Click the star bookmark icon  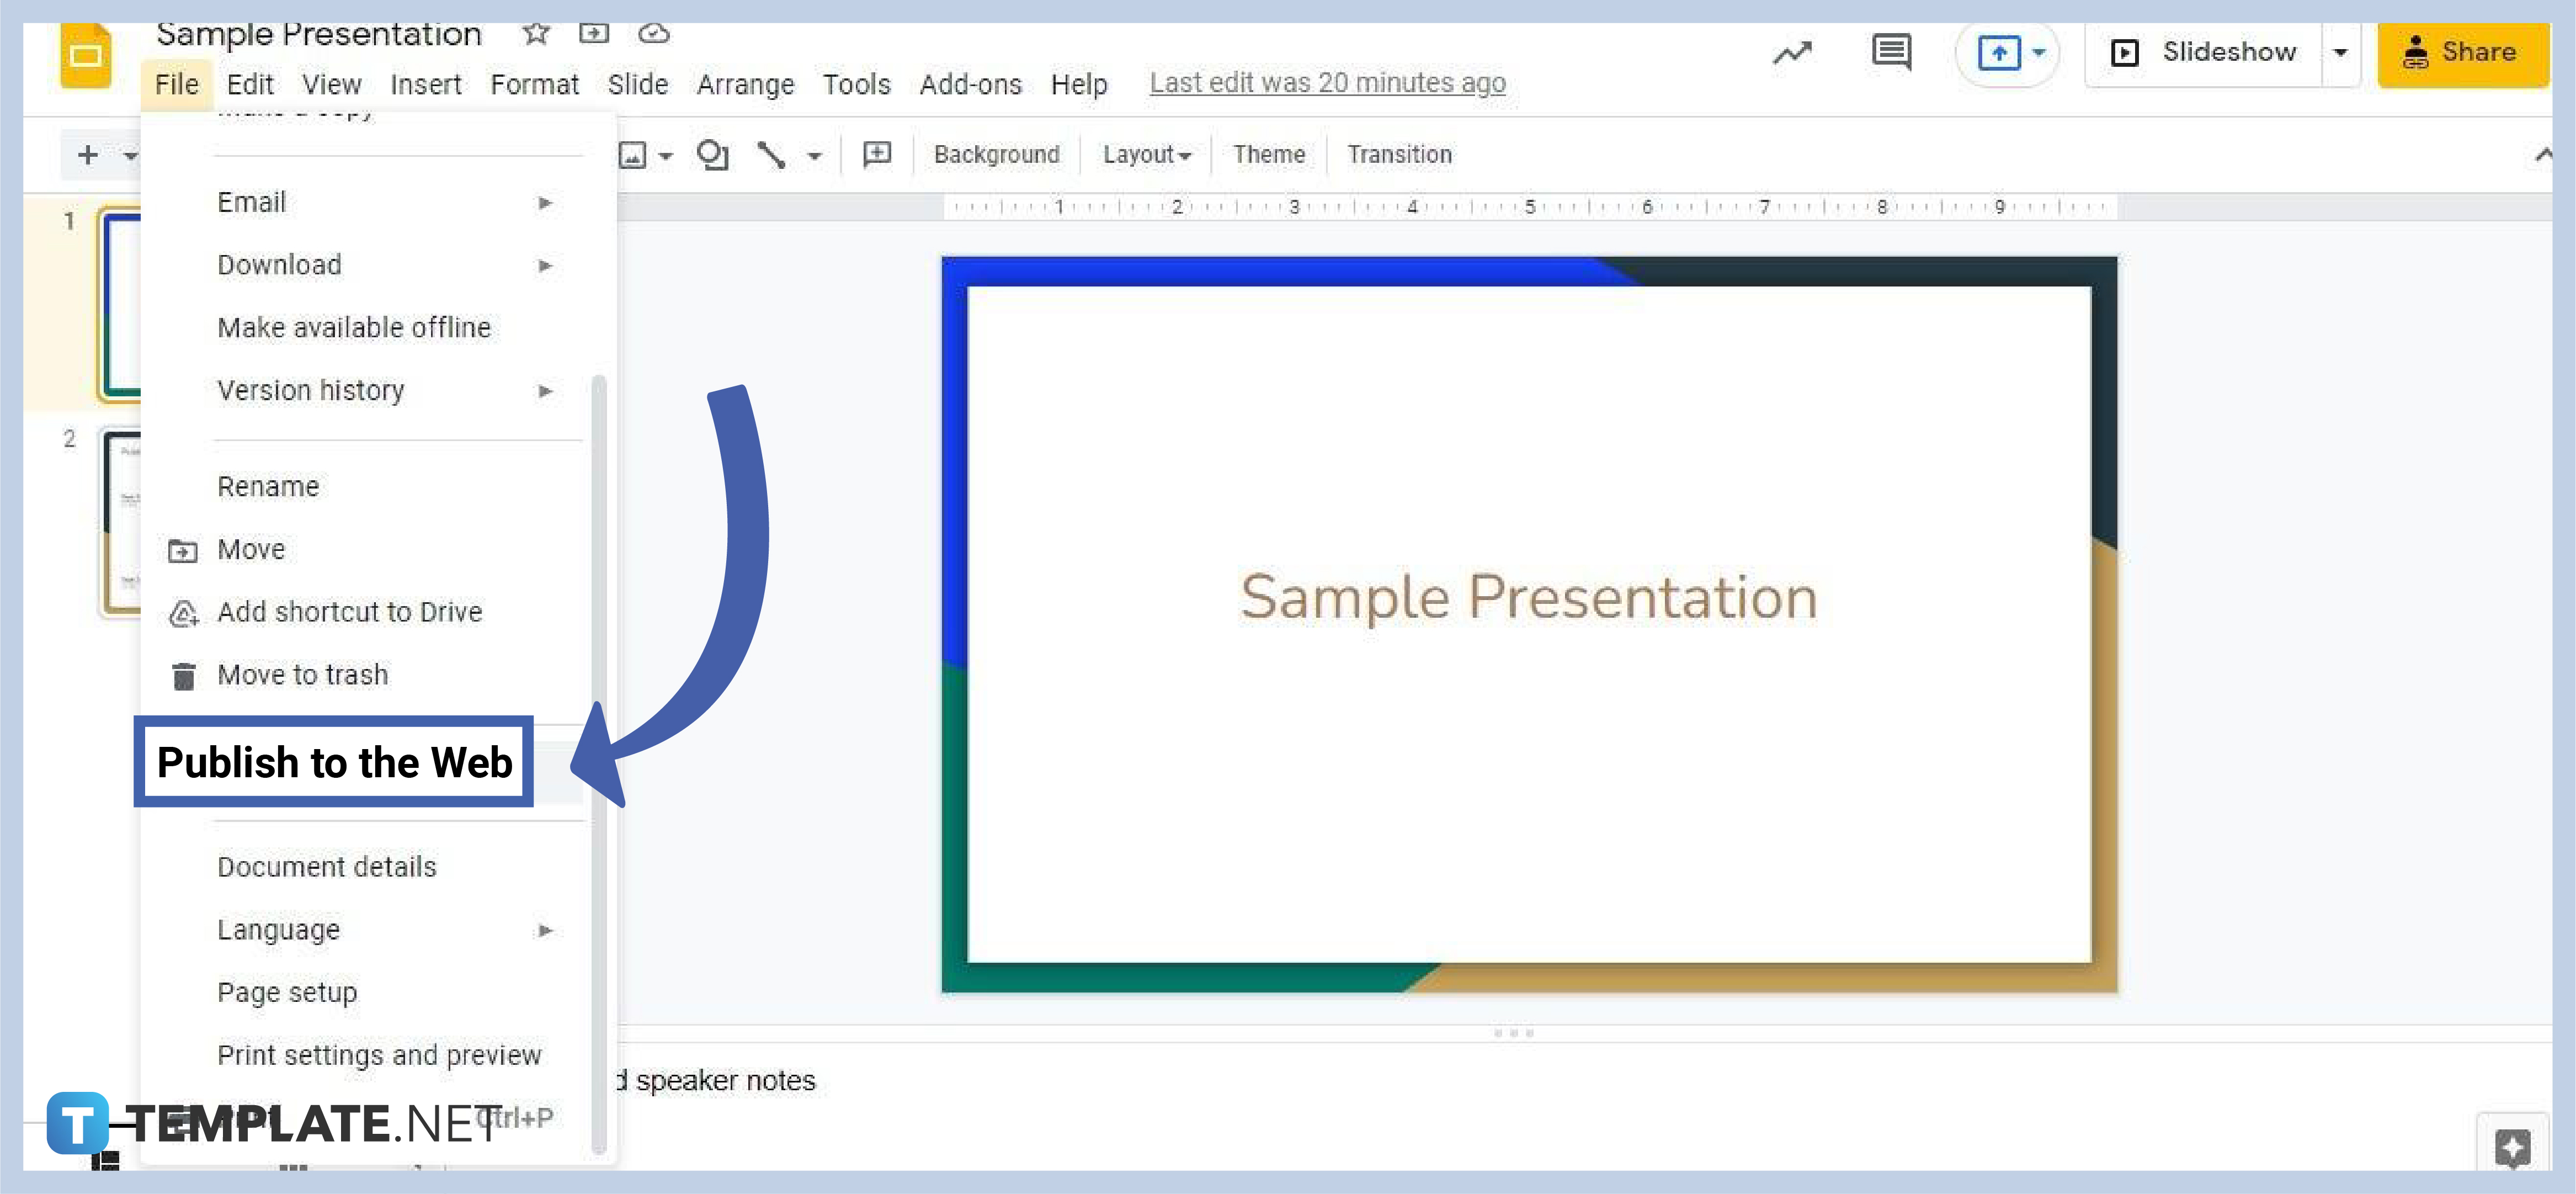pyautogui.click(x=537, y=33)
